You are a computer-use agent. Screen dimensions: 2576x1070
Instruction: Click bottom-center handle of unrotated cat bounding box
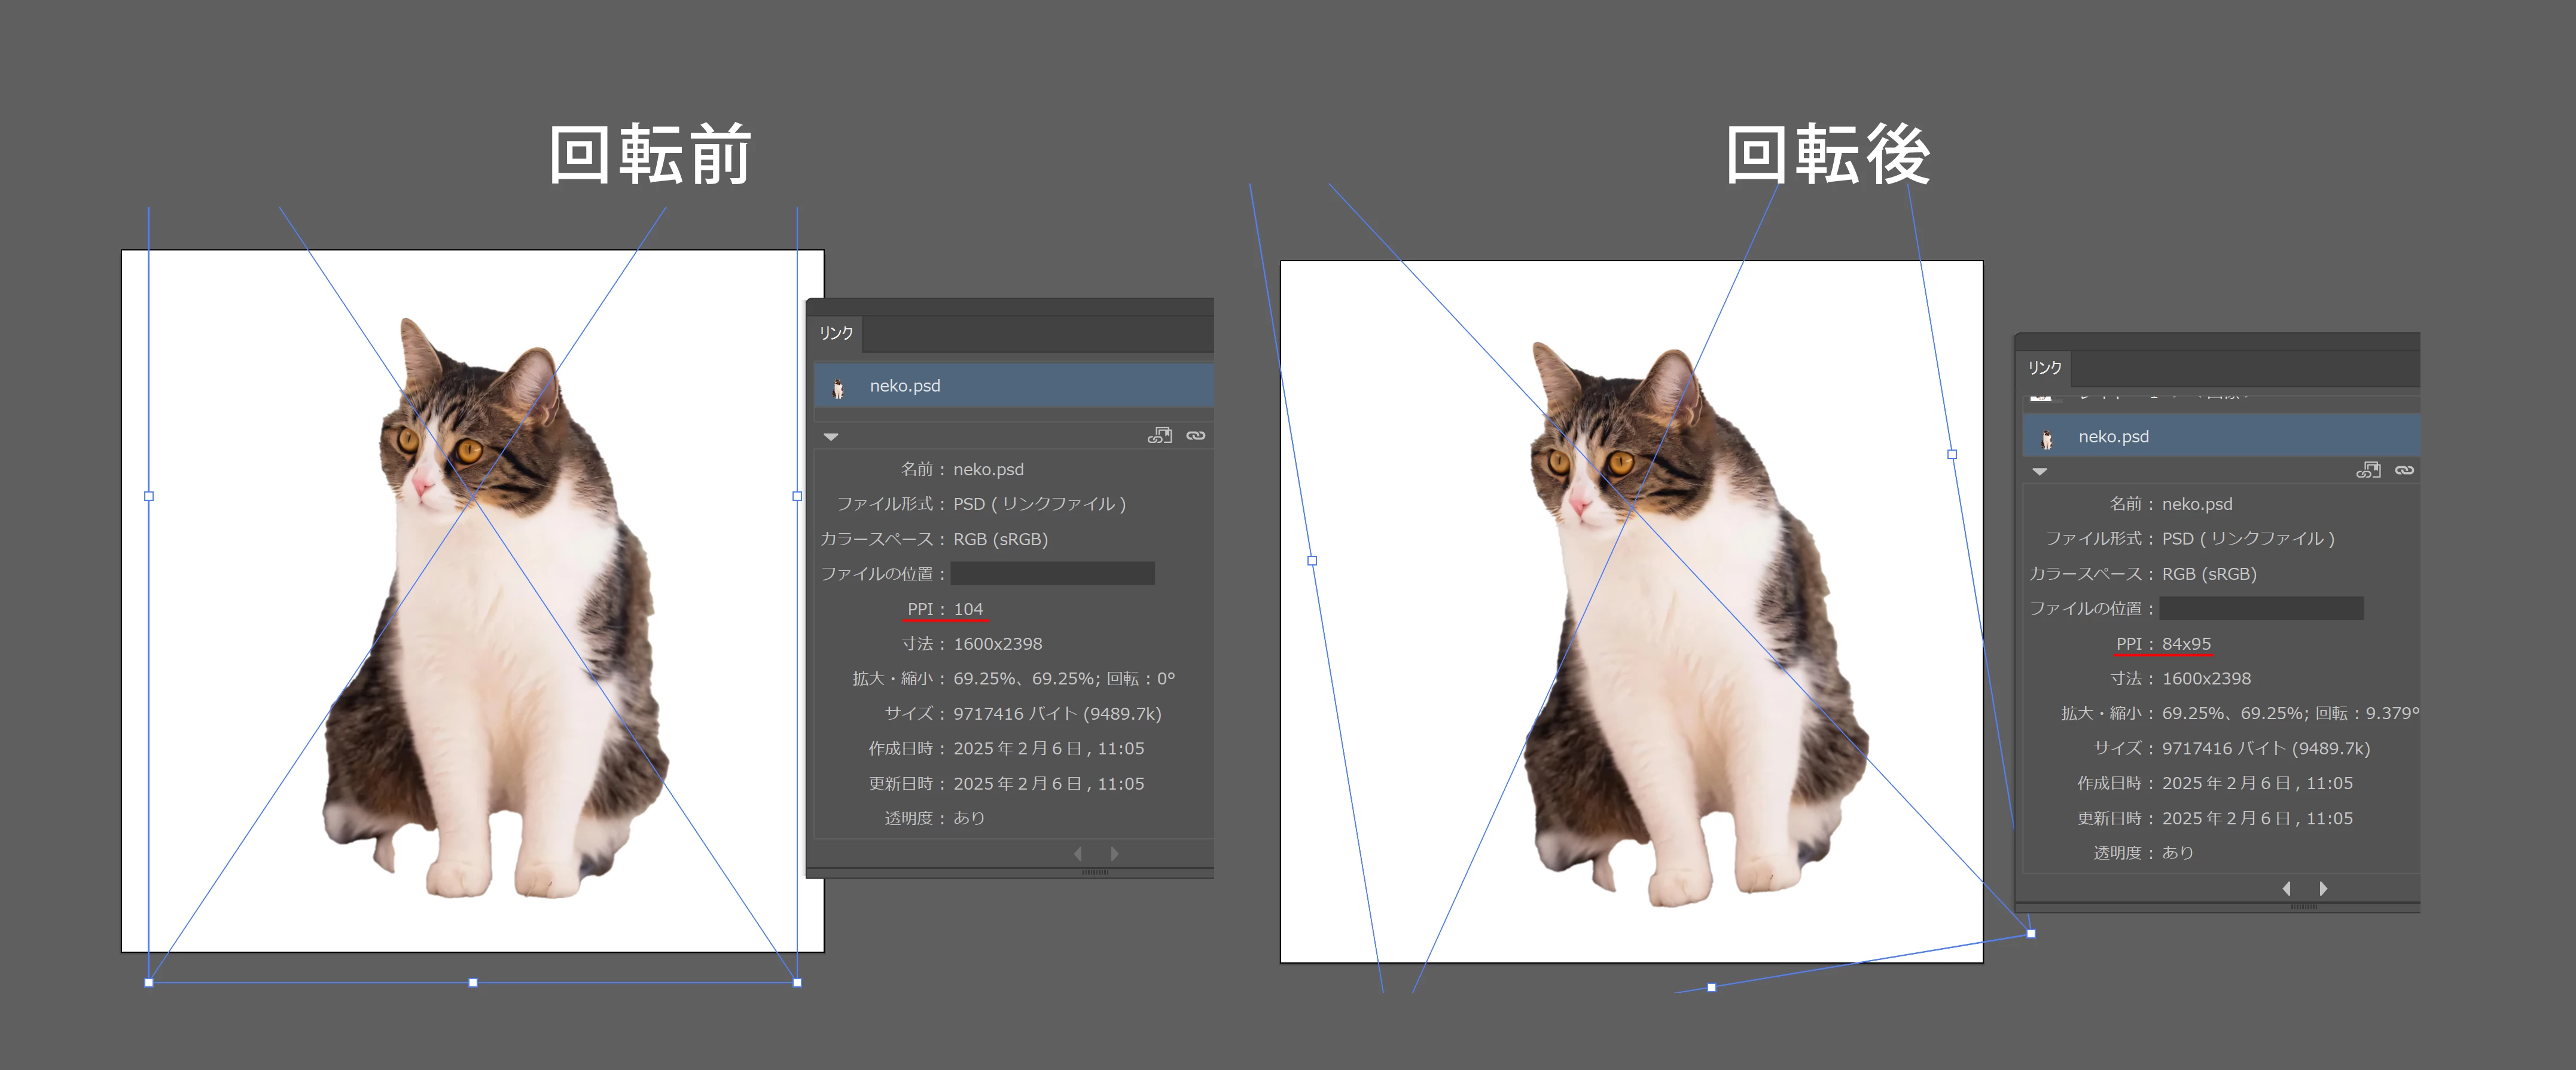point(473,983)
